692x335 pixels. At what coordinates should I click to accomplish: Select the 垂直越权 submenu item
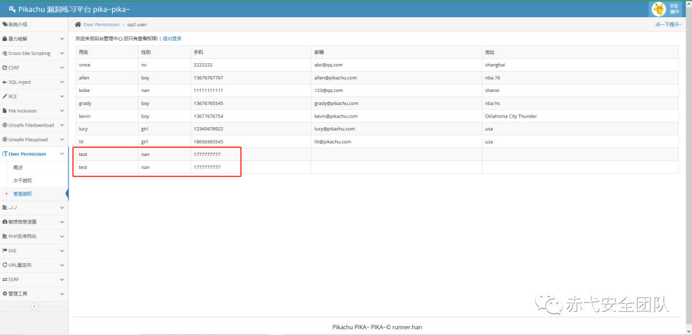pos(22,194)
